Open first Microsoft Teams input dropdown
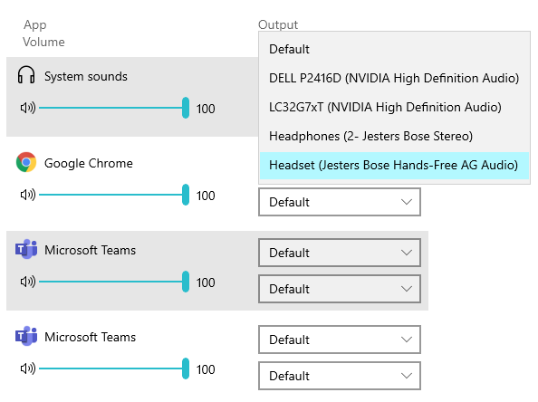 (x=340, y=289)
